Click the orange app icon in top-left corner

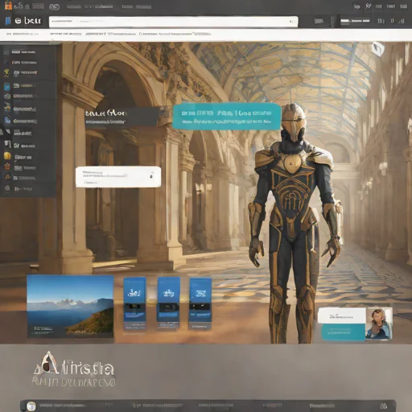point(8,6)
